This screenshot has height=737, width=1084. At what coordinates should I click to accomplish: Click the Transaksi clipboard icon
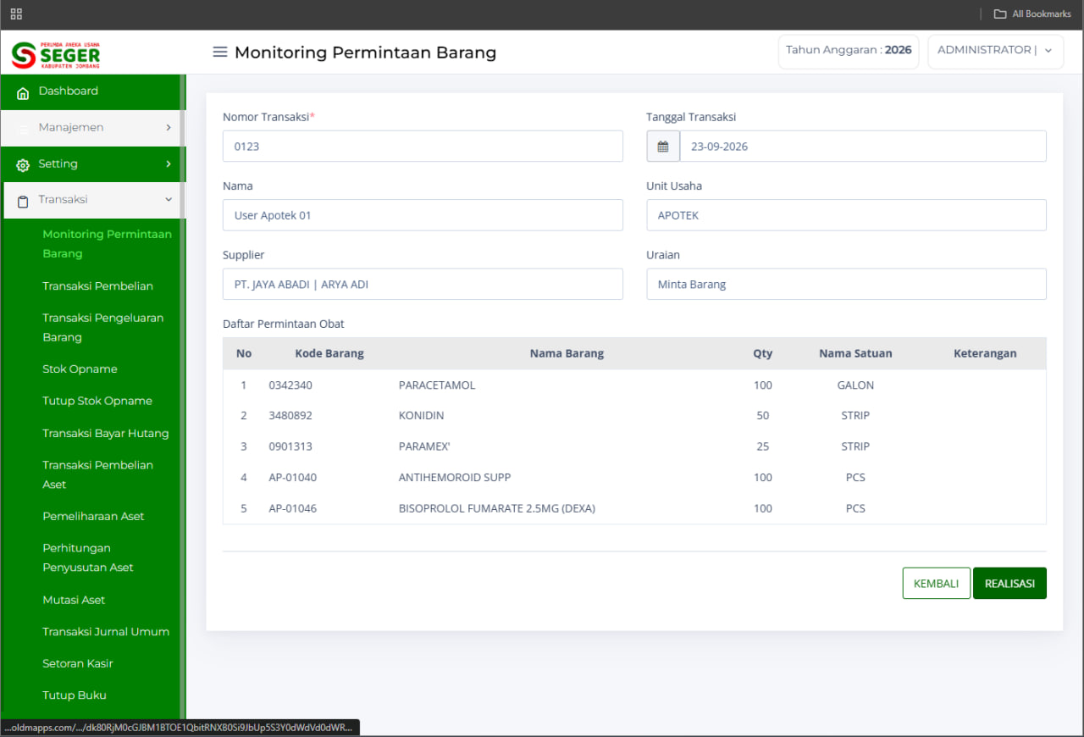coord(23,201)
